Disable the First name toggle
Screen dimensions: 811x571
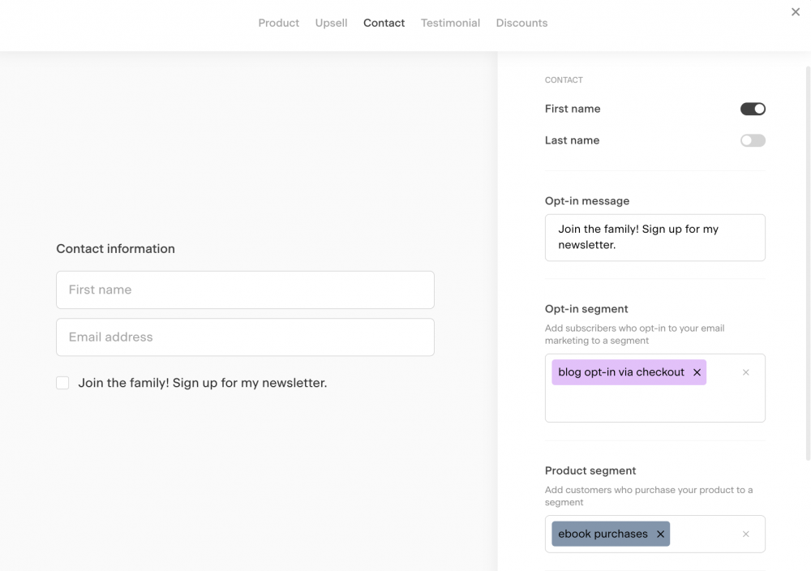(753, 108)
